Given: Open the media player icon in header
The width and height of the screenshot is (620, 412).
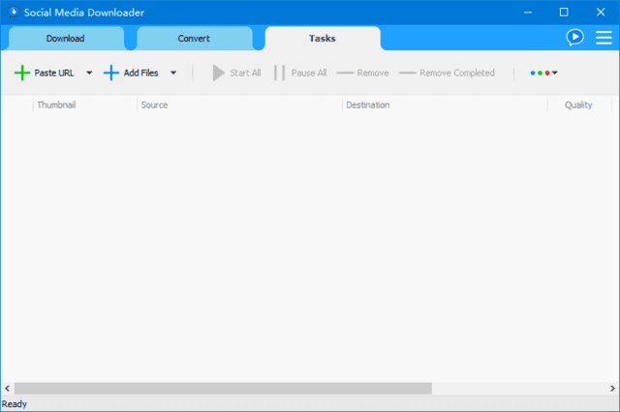Looking at the screenshot, I should pos(574,37).
